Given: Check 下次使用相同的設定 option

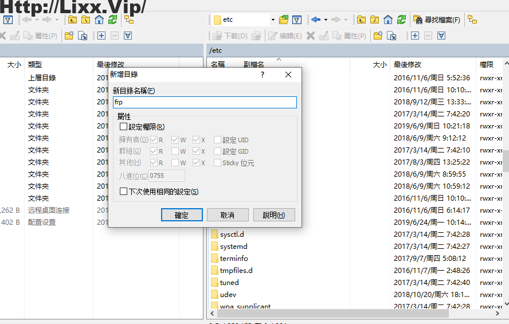Looking at the screenshot, I should pyautogui.click(x=123, y=191).
